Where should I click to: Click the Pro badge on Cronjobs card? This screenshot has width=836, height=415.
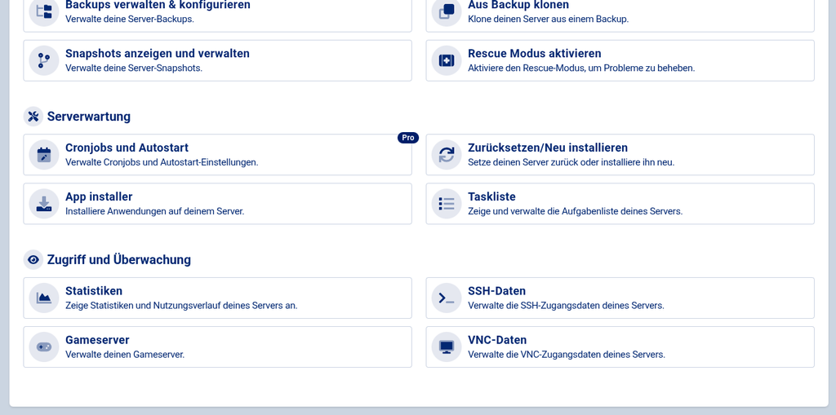(408, 138)
